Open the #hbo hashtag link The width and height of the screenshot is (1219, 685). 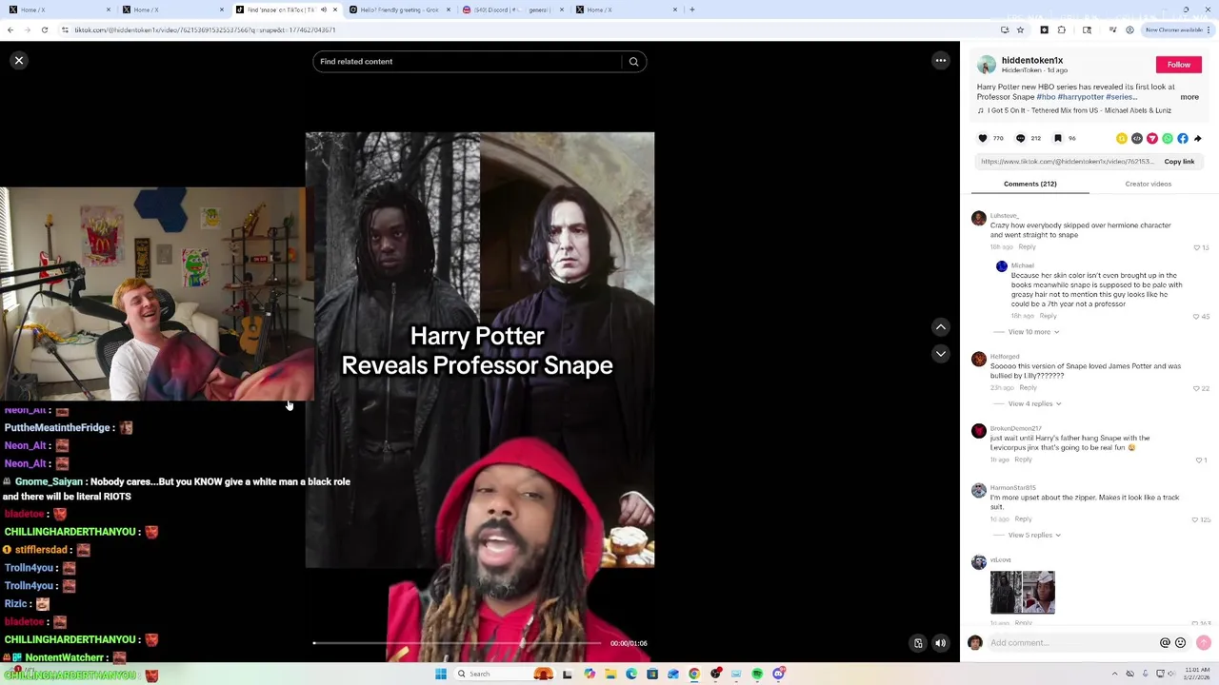point(1046,97)
